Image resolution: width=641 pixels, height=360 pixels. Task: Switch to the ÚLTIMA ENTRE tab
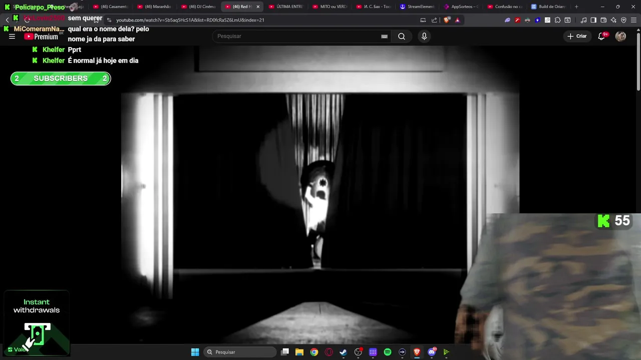click(286, 6)
